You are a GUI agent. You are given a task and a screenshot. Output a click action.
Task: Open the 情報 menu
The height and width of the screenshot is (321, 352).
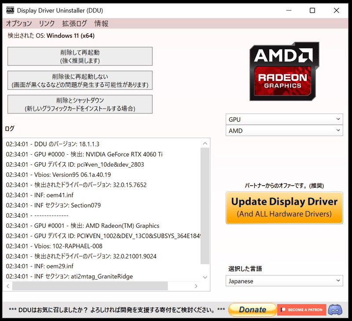[101, 24]
